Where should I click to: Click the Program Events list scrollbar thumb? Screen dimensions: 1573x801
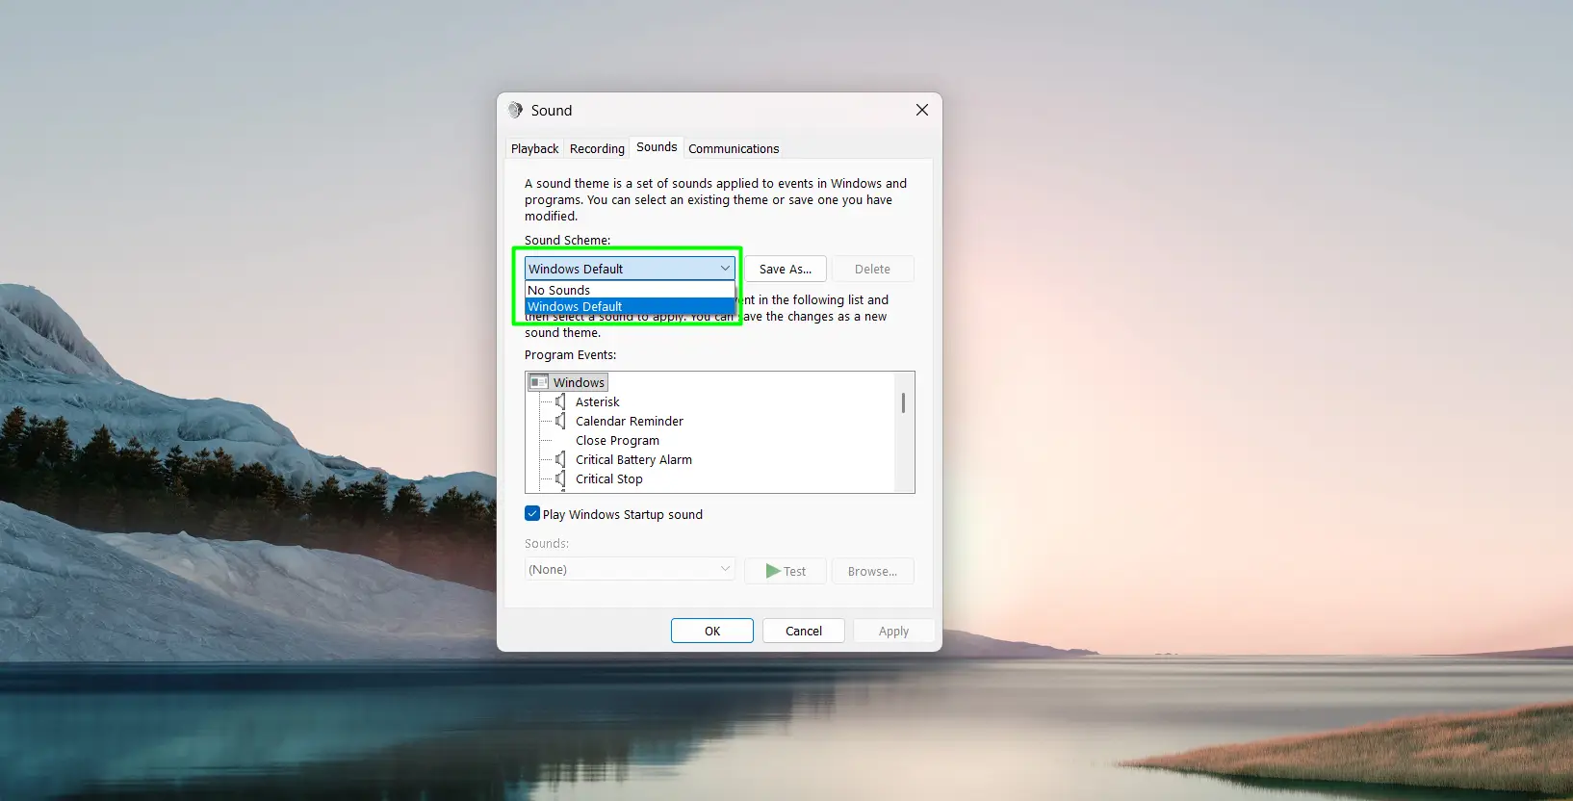(x=903, y=402)
